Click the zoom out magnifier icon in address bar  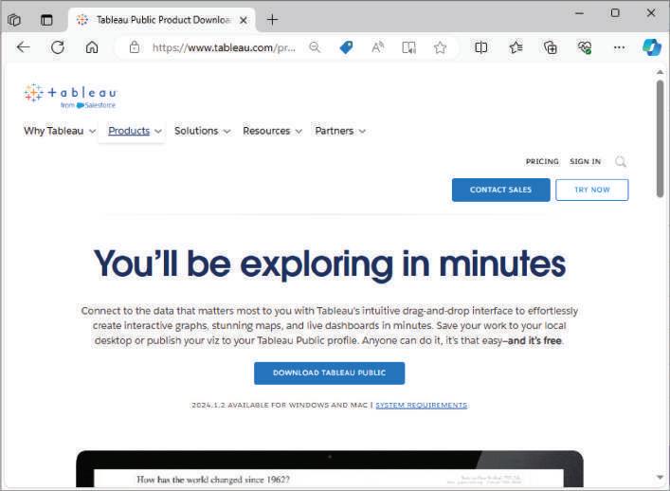315,47
